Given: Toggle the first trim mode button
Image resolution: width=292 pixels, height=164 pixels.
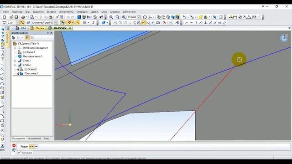Looking at the screenshot, I should tap(31, 147).
